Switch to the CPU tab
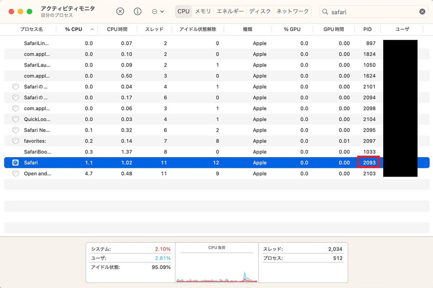The width and height of the screenshot is (433, 288). [x=183, y=12]
